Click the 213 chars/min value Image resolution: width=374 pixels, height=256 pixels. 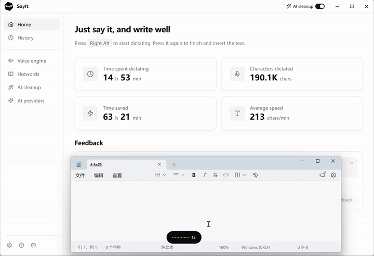tap(270, 117)
